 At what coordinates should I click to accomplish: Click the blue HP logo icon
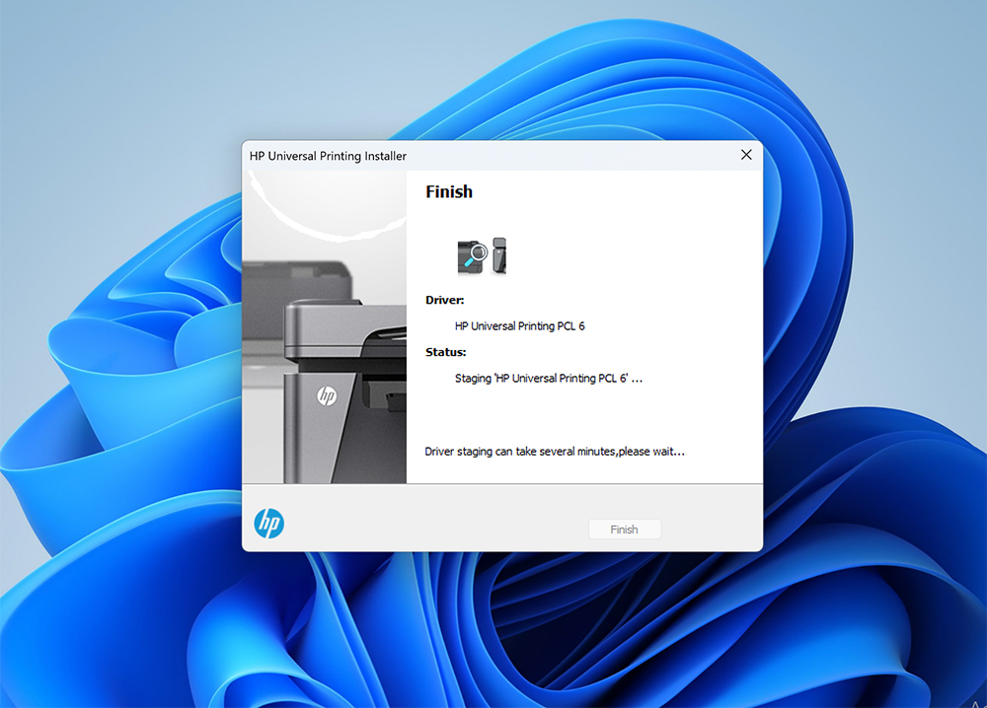click(x=268, y=524)
